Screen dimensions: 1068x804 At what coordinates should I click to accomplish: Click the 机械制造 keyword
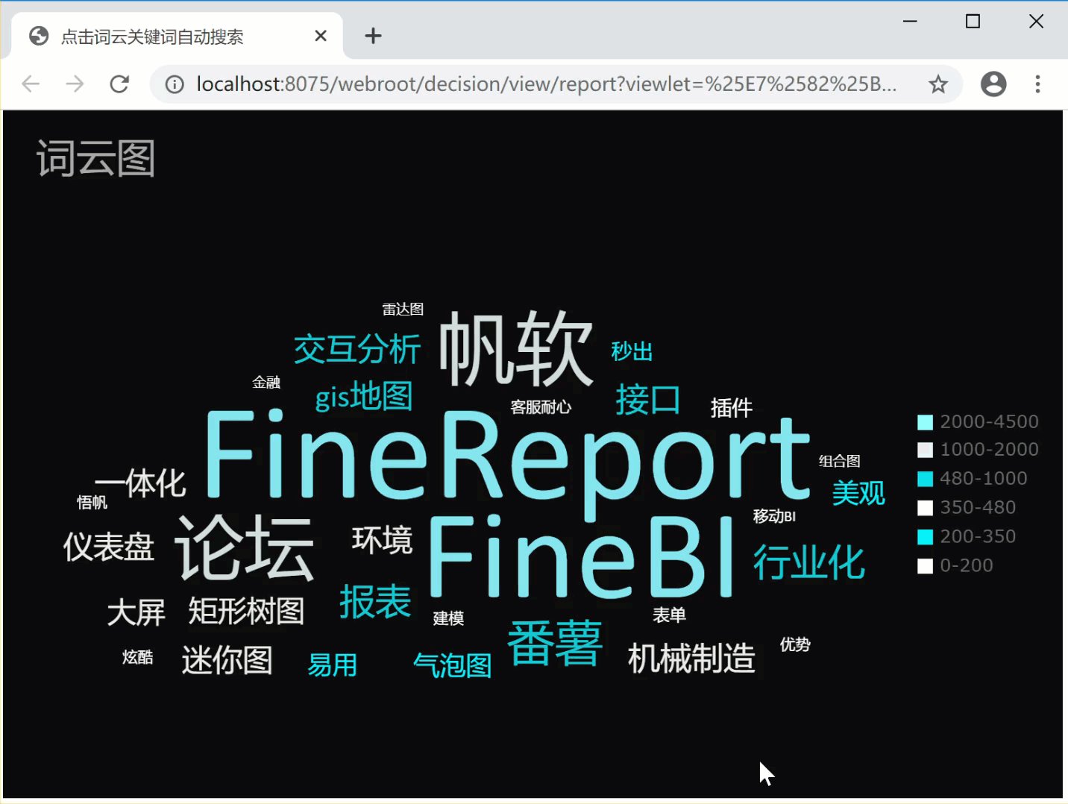(691, 659)
